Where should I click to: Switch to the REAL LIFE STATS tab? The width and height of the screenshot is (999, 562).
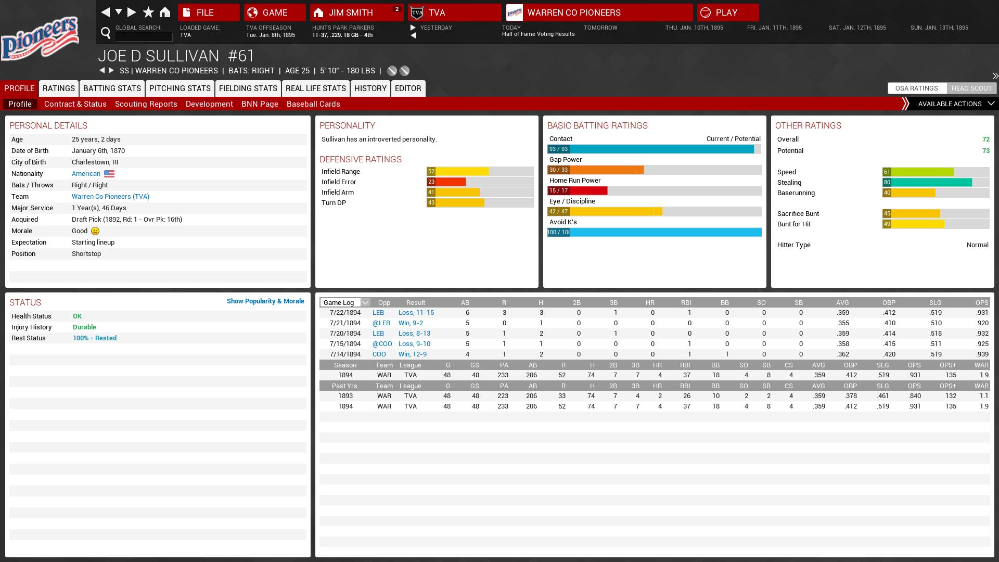(x=316, y=88)
